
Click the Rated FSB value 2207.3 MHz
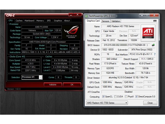click(x=30, y=71)
